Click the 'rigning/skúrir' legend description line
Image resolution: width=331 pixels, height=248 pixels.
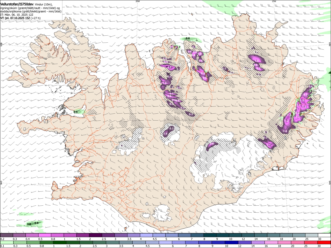31,8
